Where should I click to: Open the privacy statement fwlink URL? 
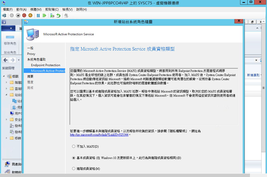(99, 135)
